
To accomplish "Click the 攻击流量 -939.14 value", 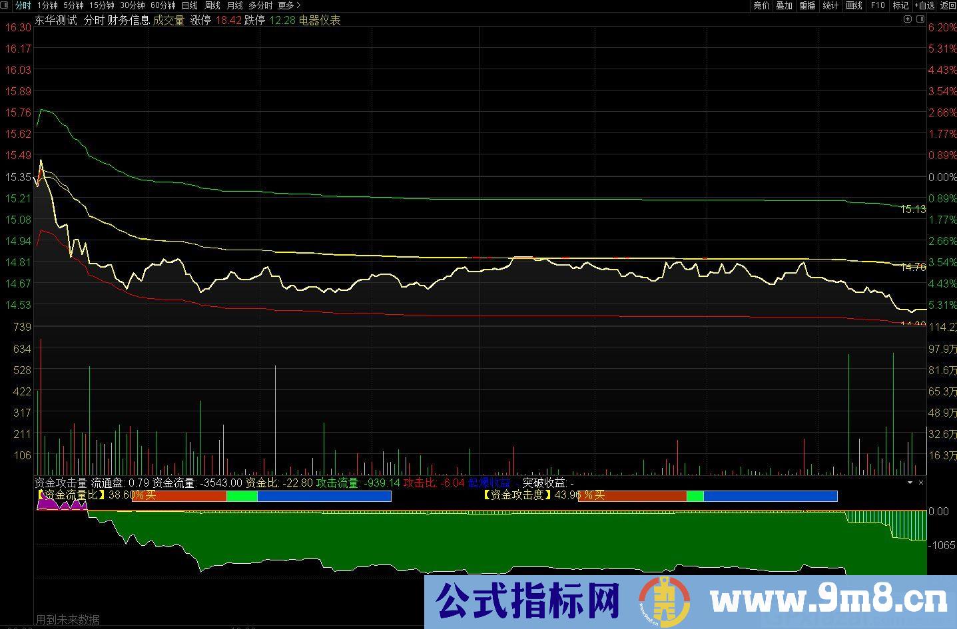I will [358, 483].
